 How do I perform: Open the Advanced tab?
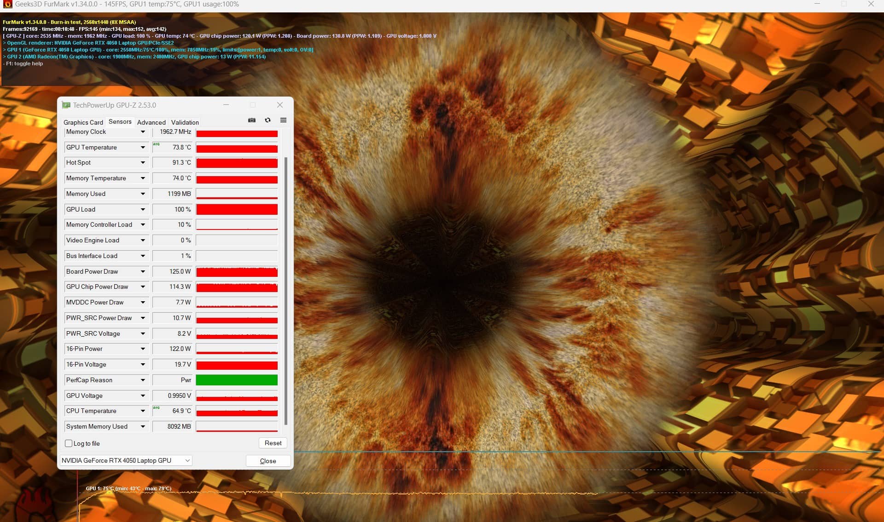pos(151,122)
